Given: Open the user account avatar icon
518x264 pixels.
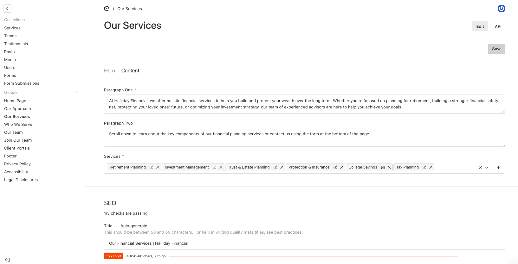Looking at the screenshot, I should [501, 9].
